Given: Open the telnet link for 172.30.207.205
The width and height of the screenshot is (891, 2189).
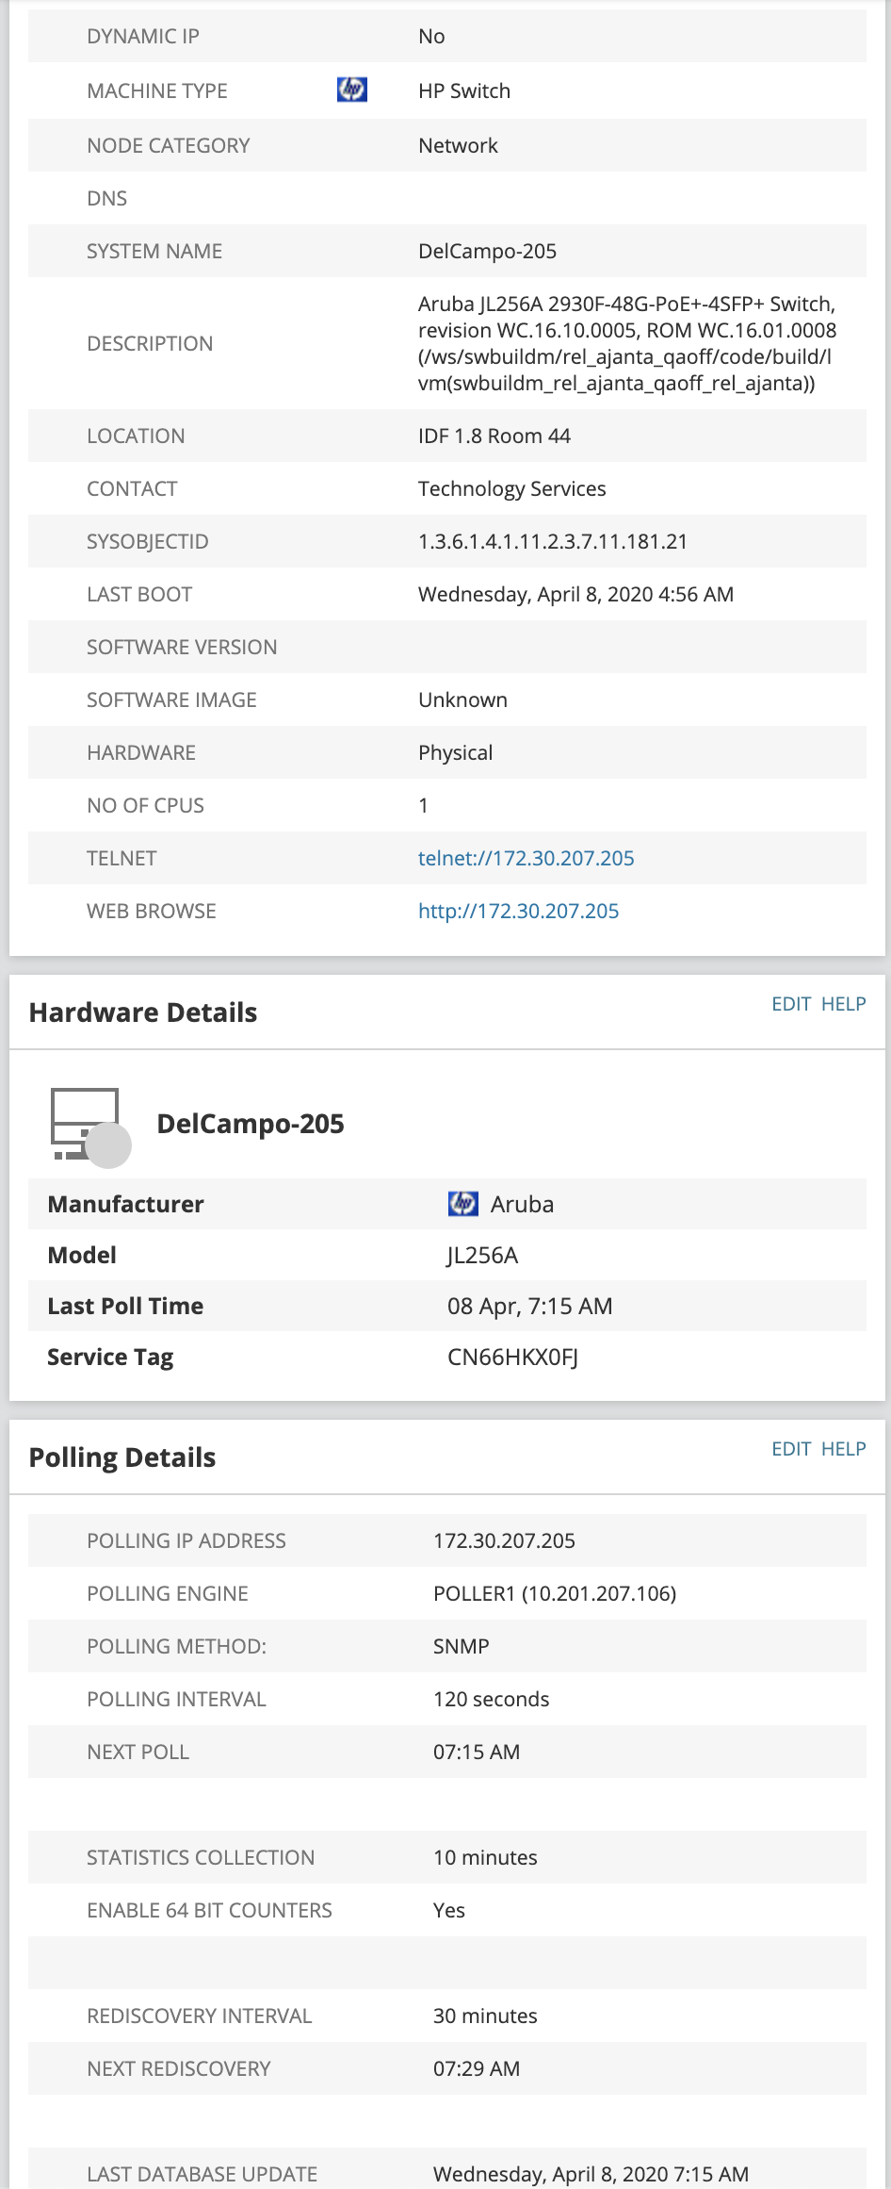Looking at the screenshot, I should tap(526, 858).
